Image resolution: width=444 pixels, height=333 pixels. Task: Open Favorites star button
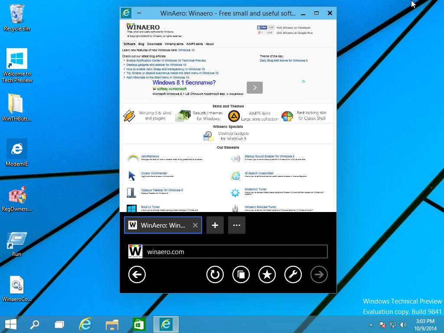[267, 274]
